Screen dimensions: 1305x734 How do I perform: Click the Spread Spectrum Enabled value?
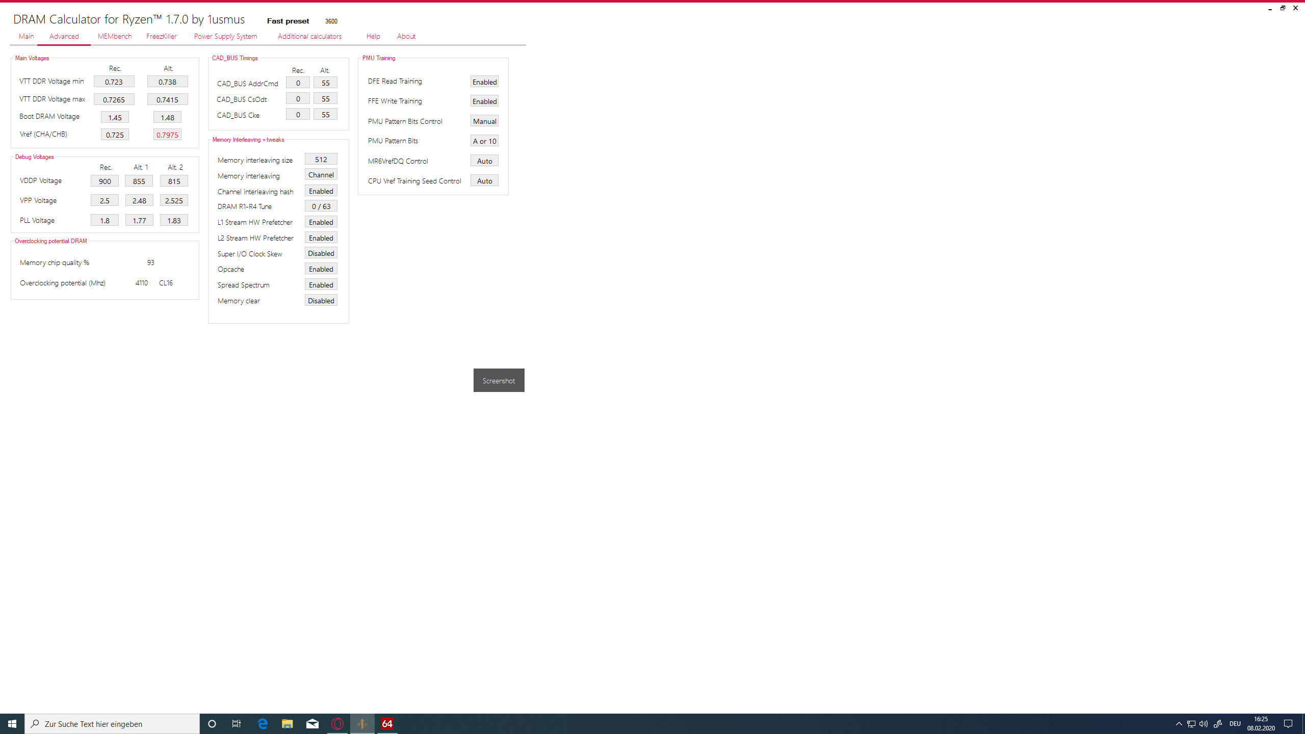[321, 285]
